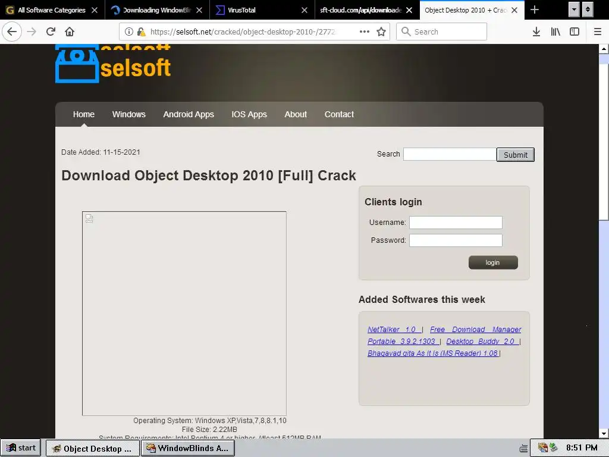Go back with the browser back arrow
Viewport: 609px width, 457px height.
[12, 32]
